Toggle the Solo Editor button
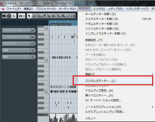Image resolution: width=155 pixels, height=122 pixels. pyautogui.click(x=9, y=16)
